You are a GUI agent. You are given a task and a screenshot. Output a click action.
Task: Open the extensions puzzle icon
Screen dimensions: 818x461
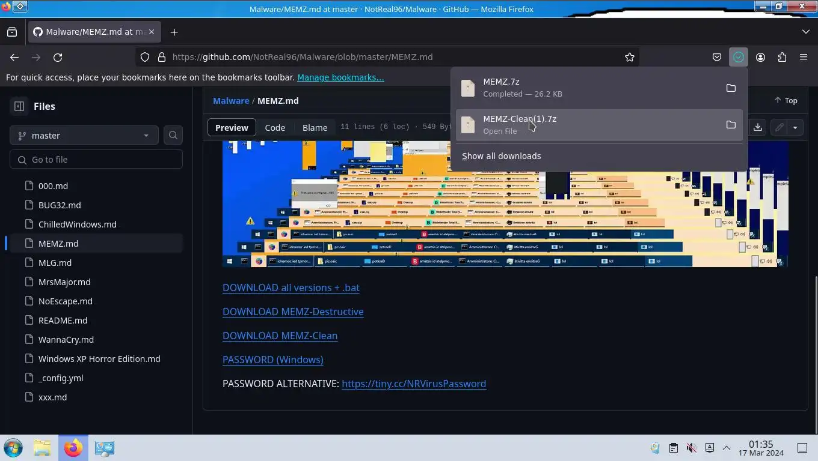tap(782, 57)
